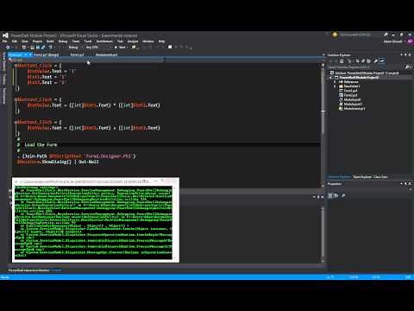The height and width of the screenshot is (311, 414).
Task: Click the console window title bar
Action: (96, 181)
